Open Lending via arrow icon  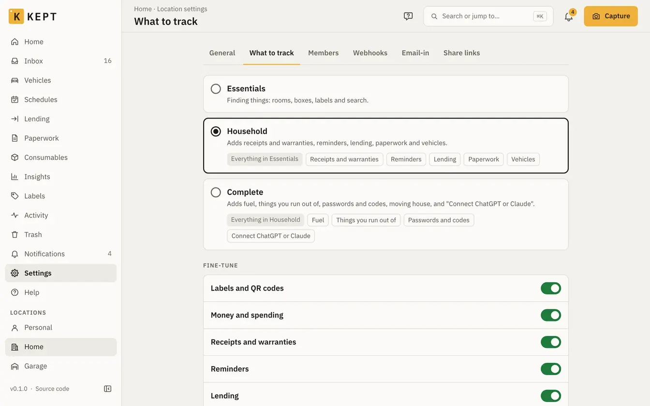15,119
